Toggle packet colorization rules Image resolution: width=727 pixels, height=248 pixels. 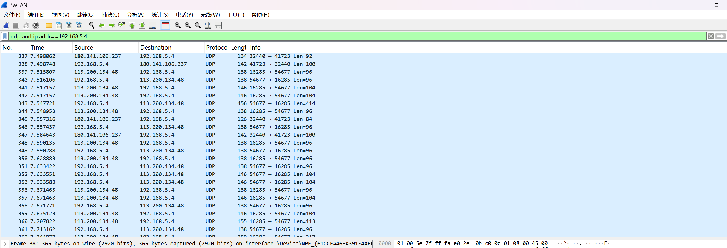click(x=165, y=25)
